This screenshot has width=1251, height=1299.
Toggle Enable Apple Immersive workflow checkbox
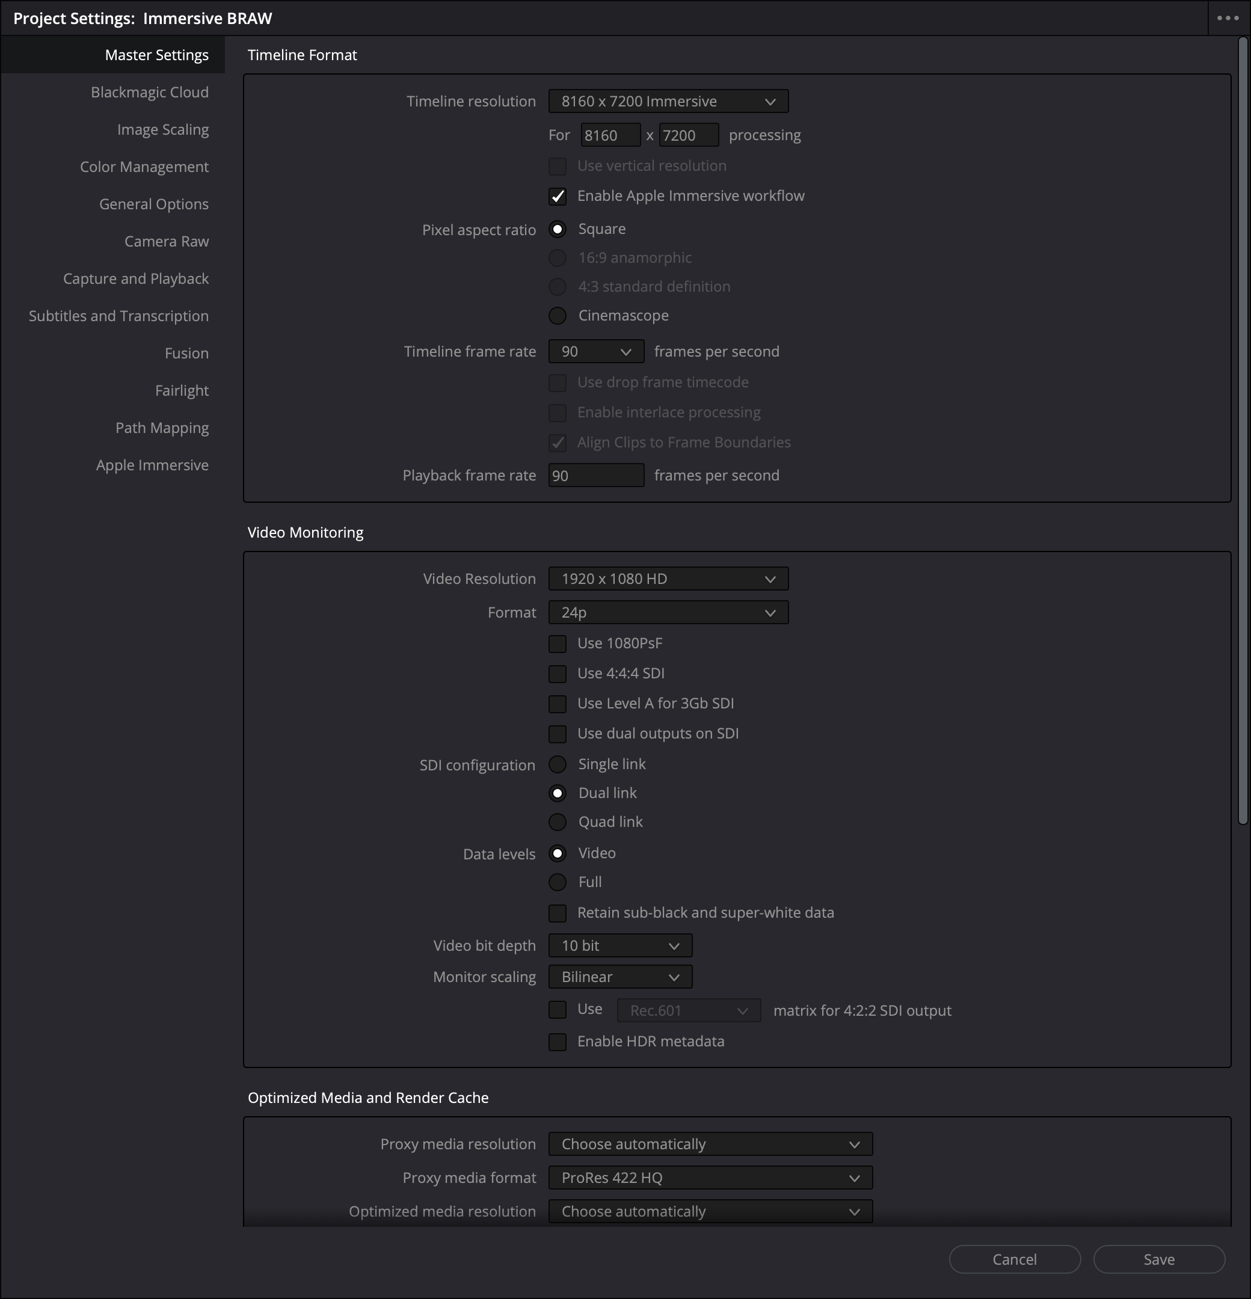coord(558,196)
